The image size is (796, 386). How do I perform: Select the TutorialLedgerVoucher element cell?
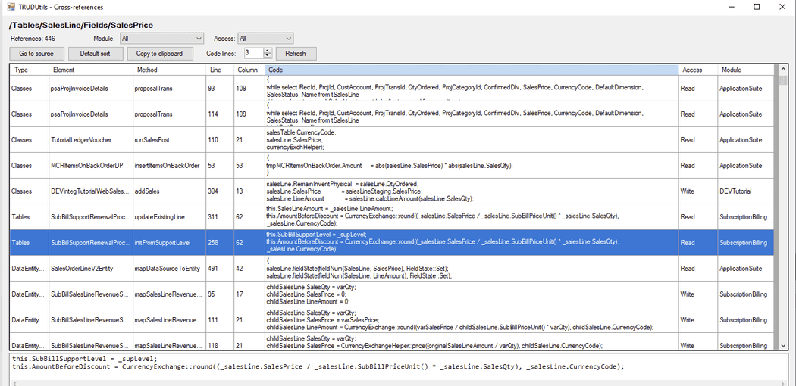[x=90, y=140]
